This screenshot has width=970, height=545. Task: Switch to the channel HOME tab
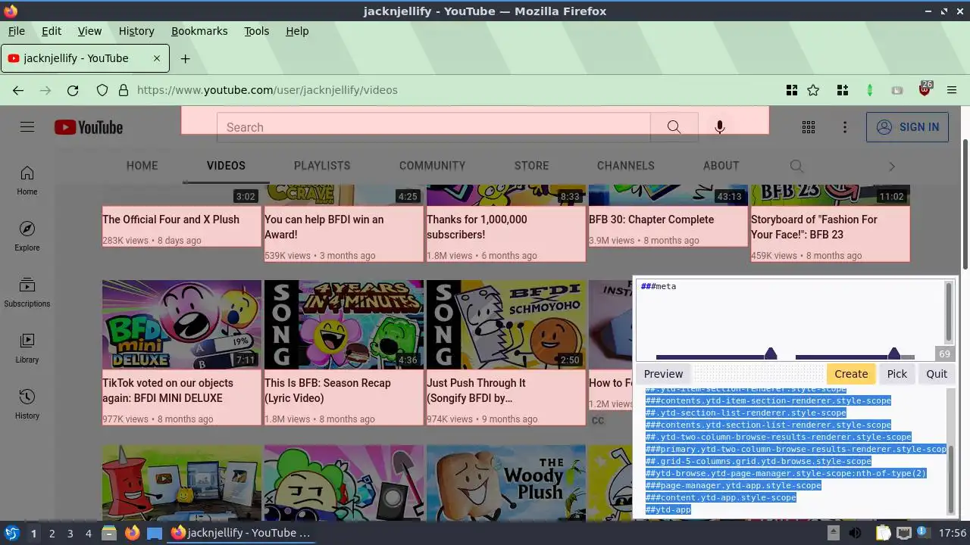coord(142,166)
